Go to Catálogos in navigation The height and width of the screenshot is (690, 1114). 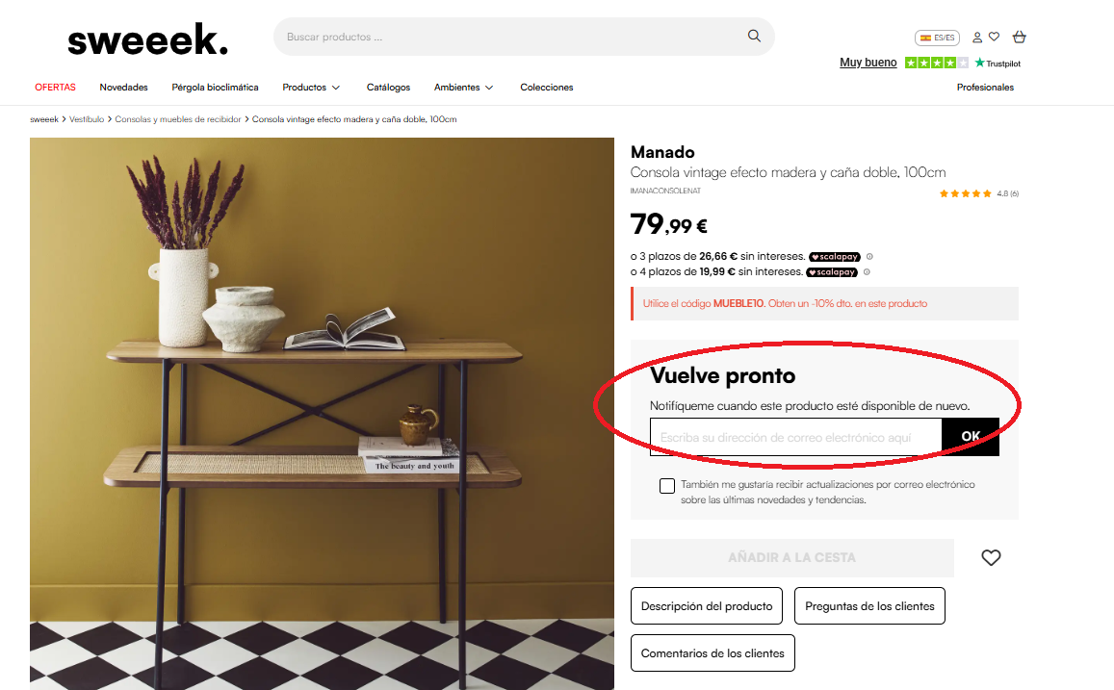point(388,88)
